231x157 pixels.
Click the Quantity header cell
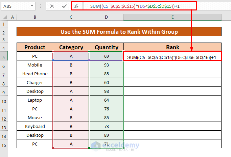106,47
